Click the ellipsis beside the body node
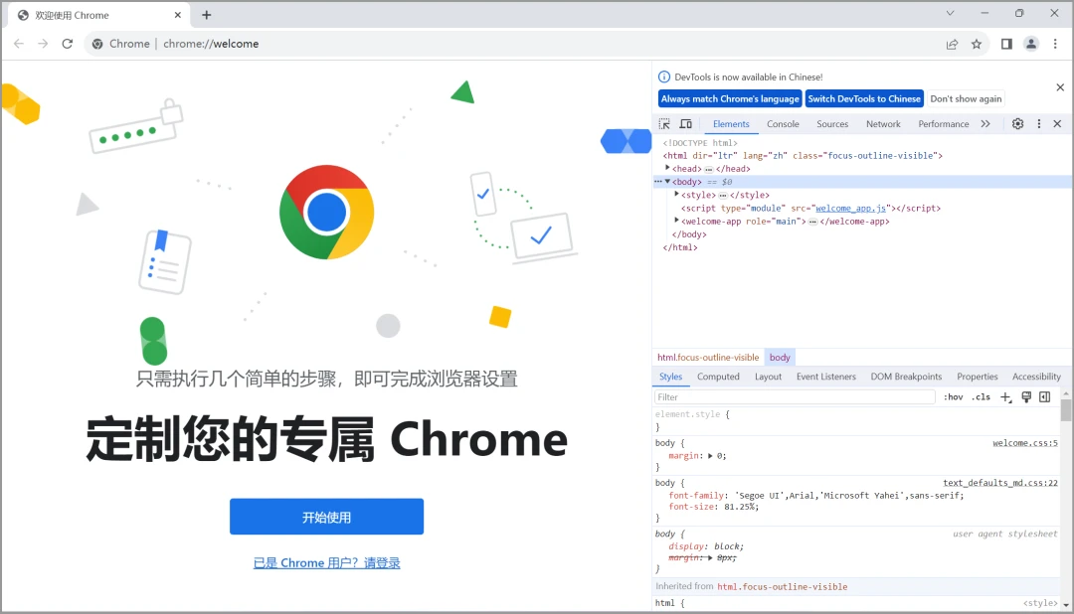This screenshot has height=614, width=1074. tap(658, 182)
